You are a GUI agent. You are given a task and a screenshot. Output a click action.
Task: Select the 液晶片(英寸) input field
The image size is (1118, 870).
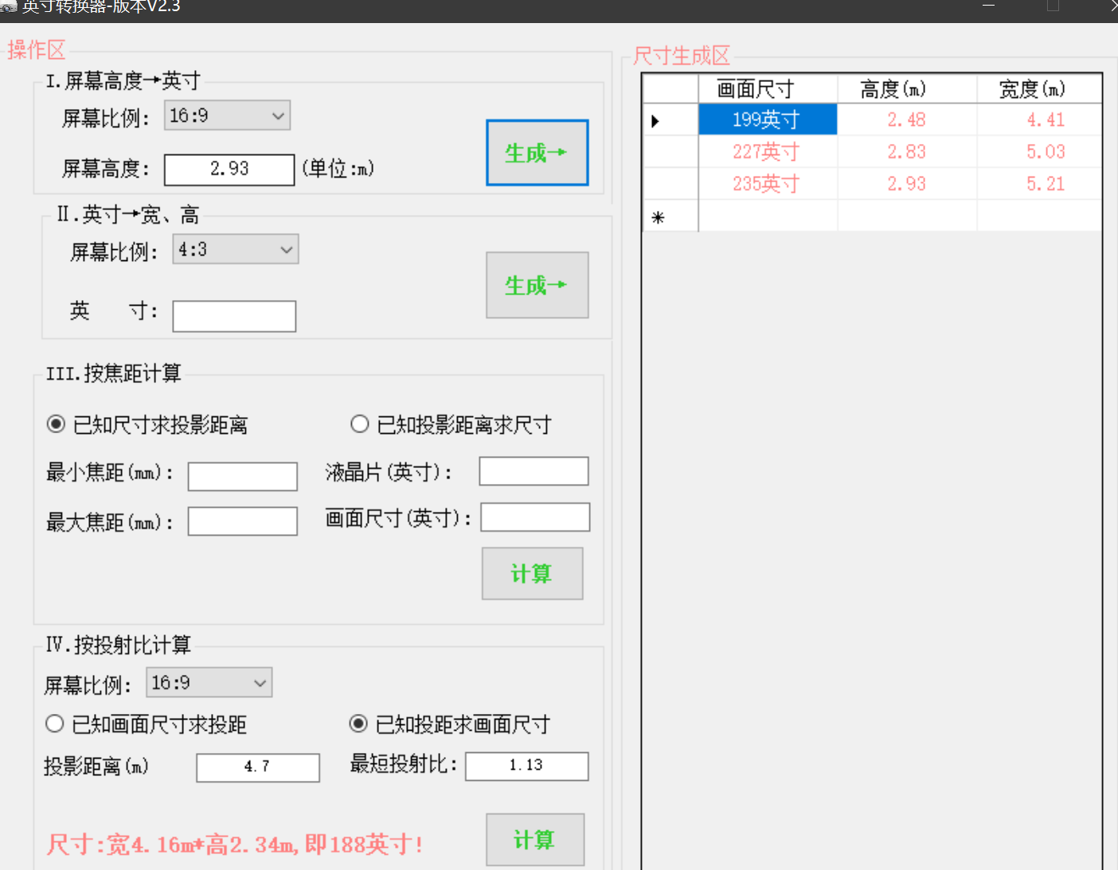[534, 471]
